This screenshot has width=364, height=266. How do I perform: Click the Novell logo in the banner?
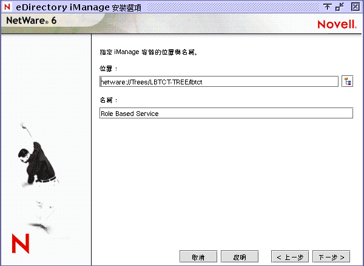[x=337, y=24]
